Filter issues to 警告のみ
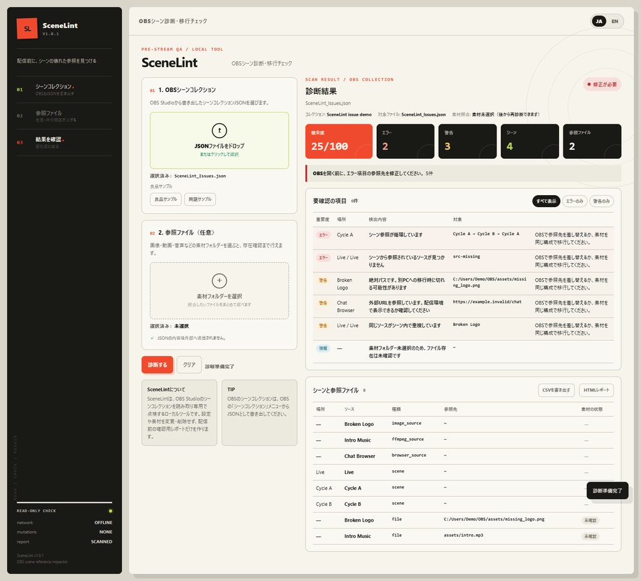This screenshot has width=641, height=581. click(x=602, y=201)
